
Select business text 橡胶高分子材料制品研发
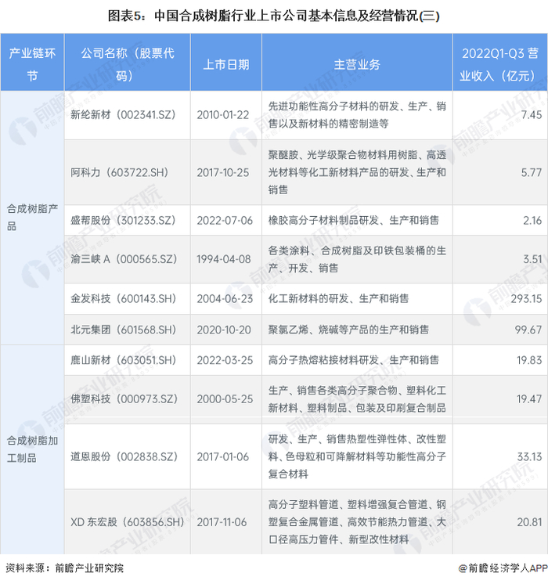pyautogui.click(x=324, y=221)
